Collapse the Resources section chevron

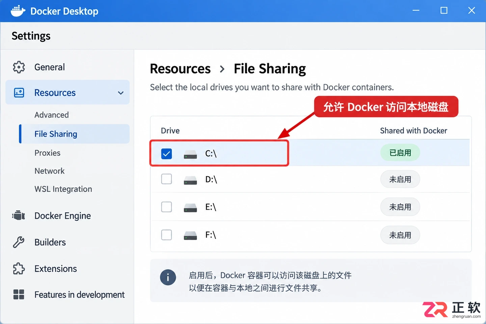click(120, 93)
